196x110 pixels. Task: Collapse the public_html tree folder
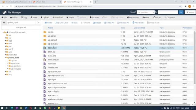point(6,58)
